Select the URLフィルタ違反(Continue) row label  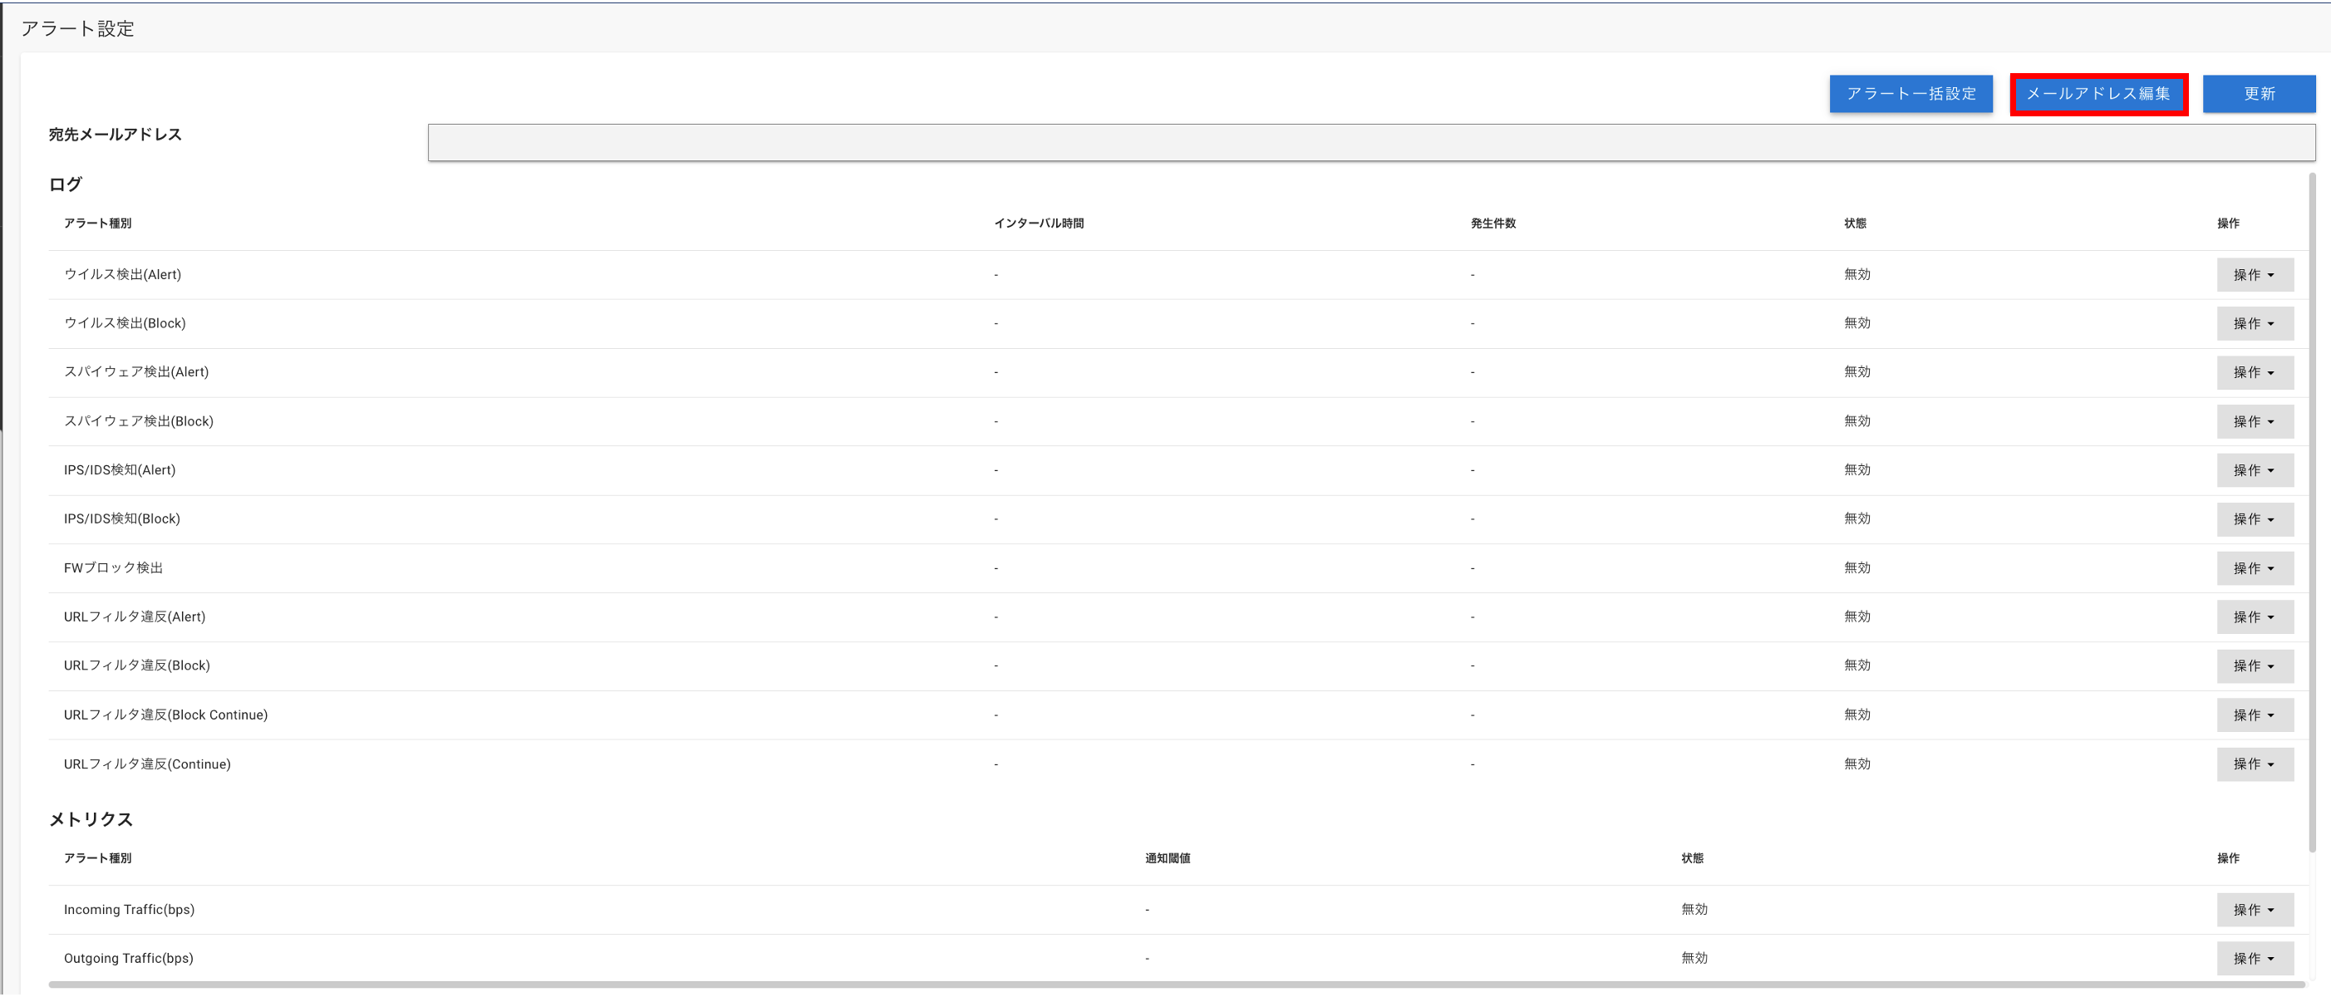[x=147, y=764]
